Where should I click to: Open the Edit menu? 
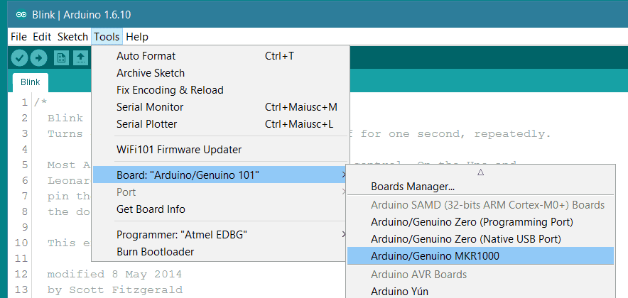pyautogui.click(x=42, y=36)
